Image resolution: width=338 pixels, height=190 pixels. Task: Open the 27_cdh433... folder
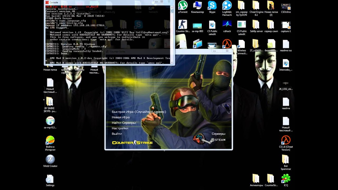click(x=256, y=45)
